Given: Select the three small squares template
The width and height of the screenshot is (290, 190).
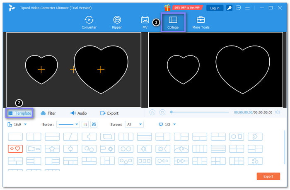Looking at the screenshot, I should point(145,161).
